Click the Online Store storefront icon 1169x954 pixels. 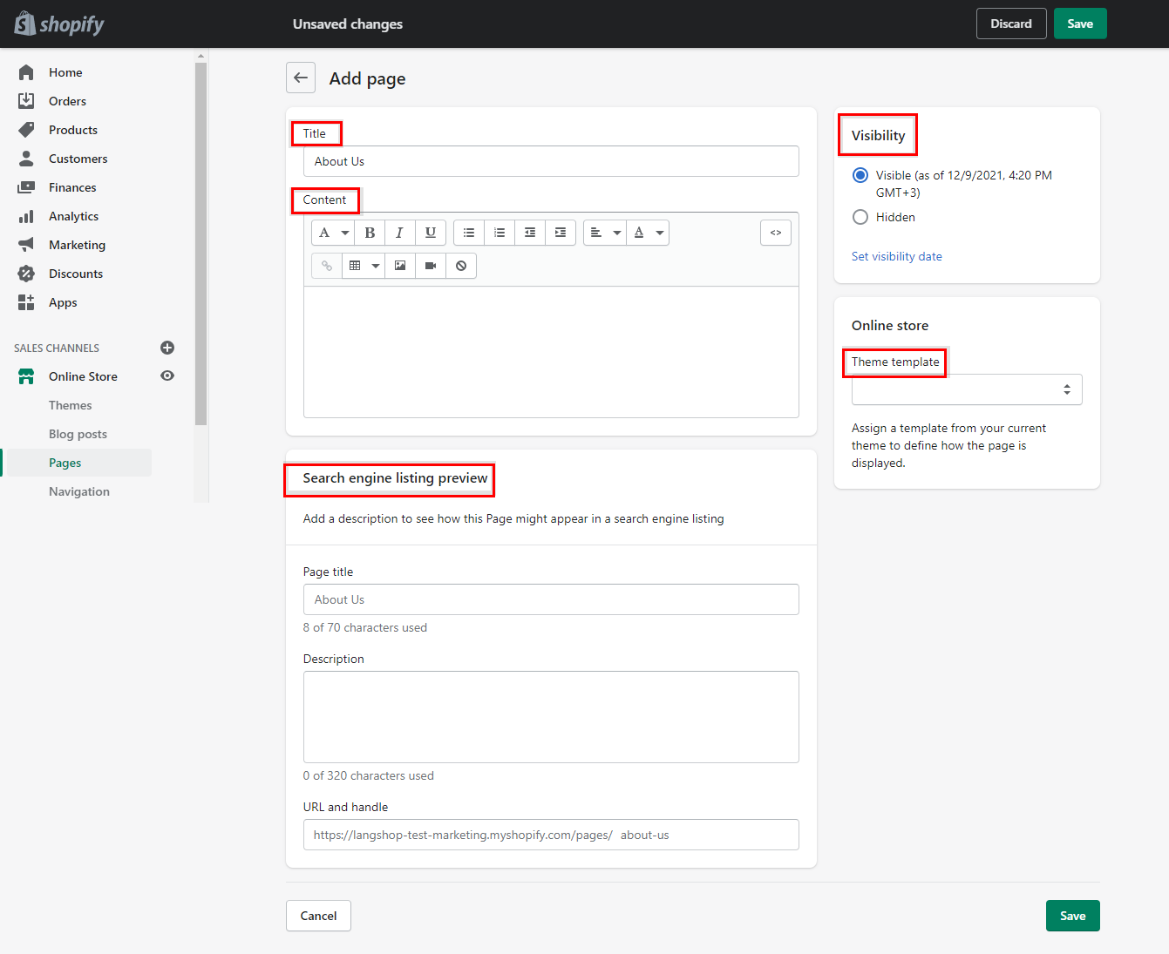[x=26, y=376]
